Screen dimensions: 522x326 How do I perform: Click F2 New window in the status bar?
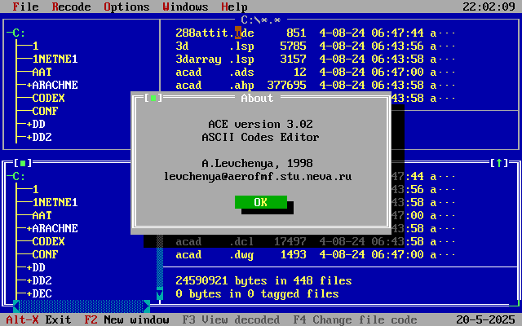126,319
